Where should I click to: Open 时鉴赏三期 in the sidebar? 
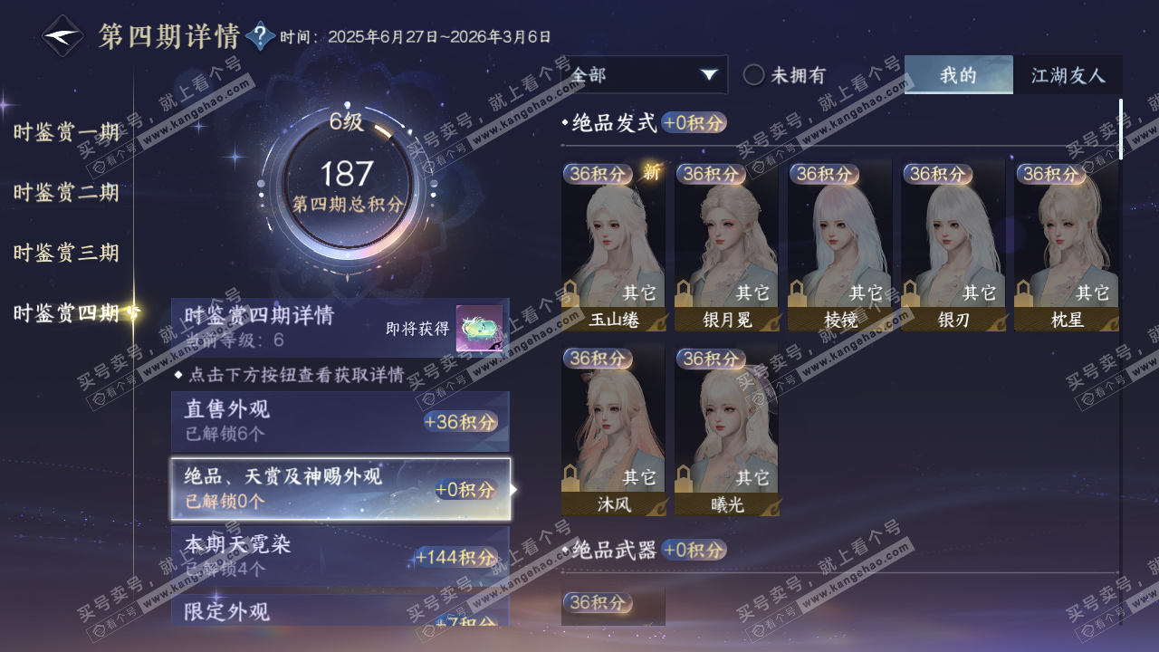(66, 253)
